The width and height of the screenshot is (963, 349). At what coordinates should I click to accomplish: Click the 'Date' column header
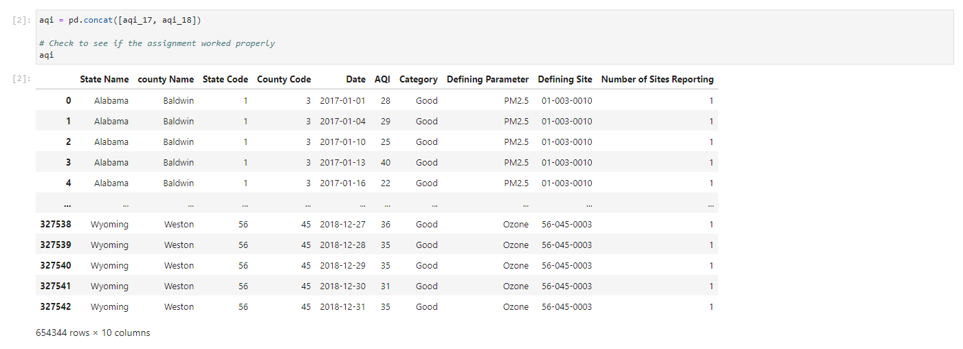point(355,80)
